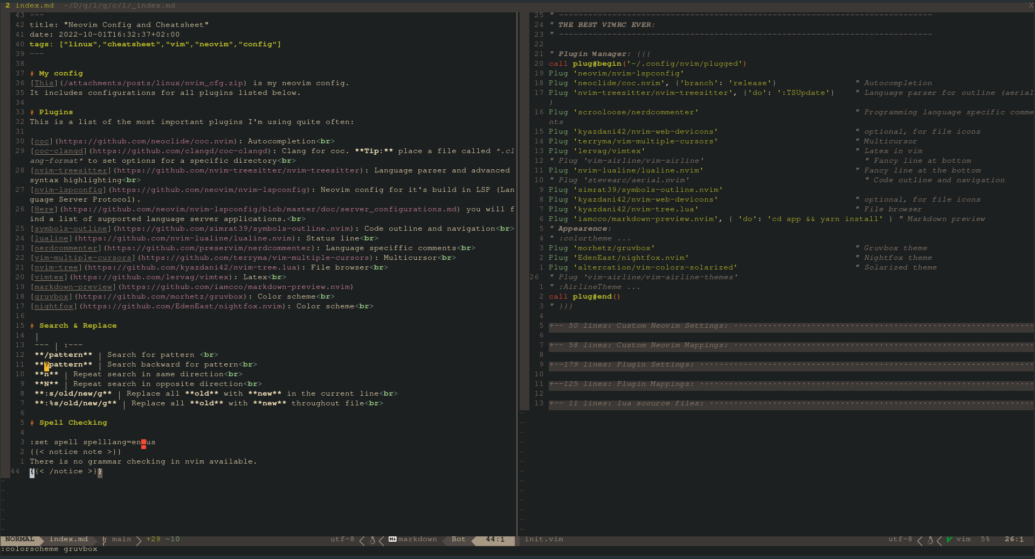Open the [nightfox] markdown link

click(x=54, y=306)
